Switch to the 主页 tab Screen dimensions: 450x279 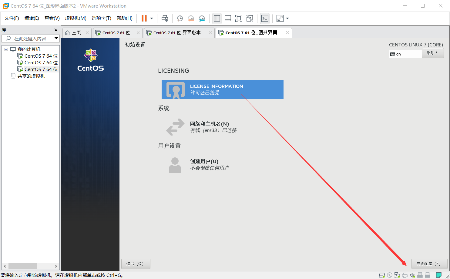coord(76,32)
